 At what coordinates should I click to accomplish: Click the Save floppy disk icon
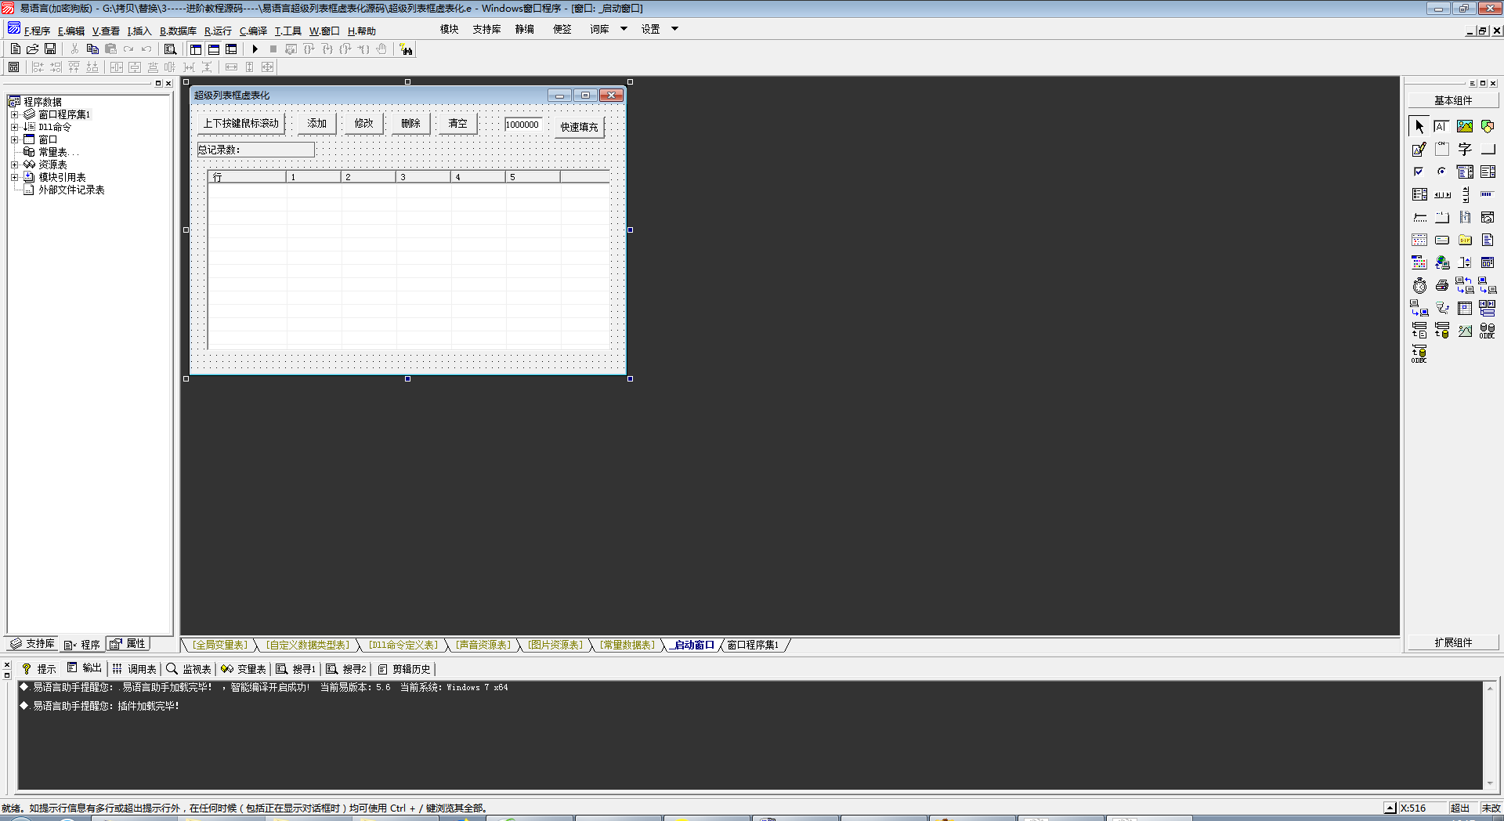[x=50, y=49]
